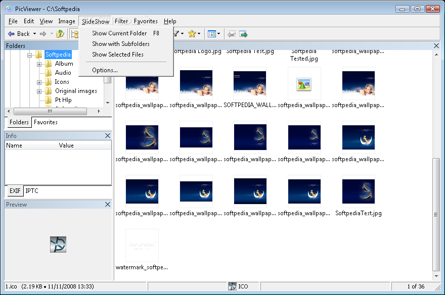445x295 pixels.
Task: Open the Back history dropdown arrow
Action: [x=34, y=34]
